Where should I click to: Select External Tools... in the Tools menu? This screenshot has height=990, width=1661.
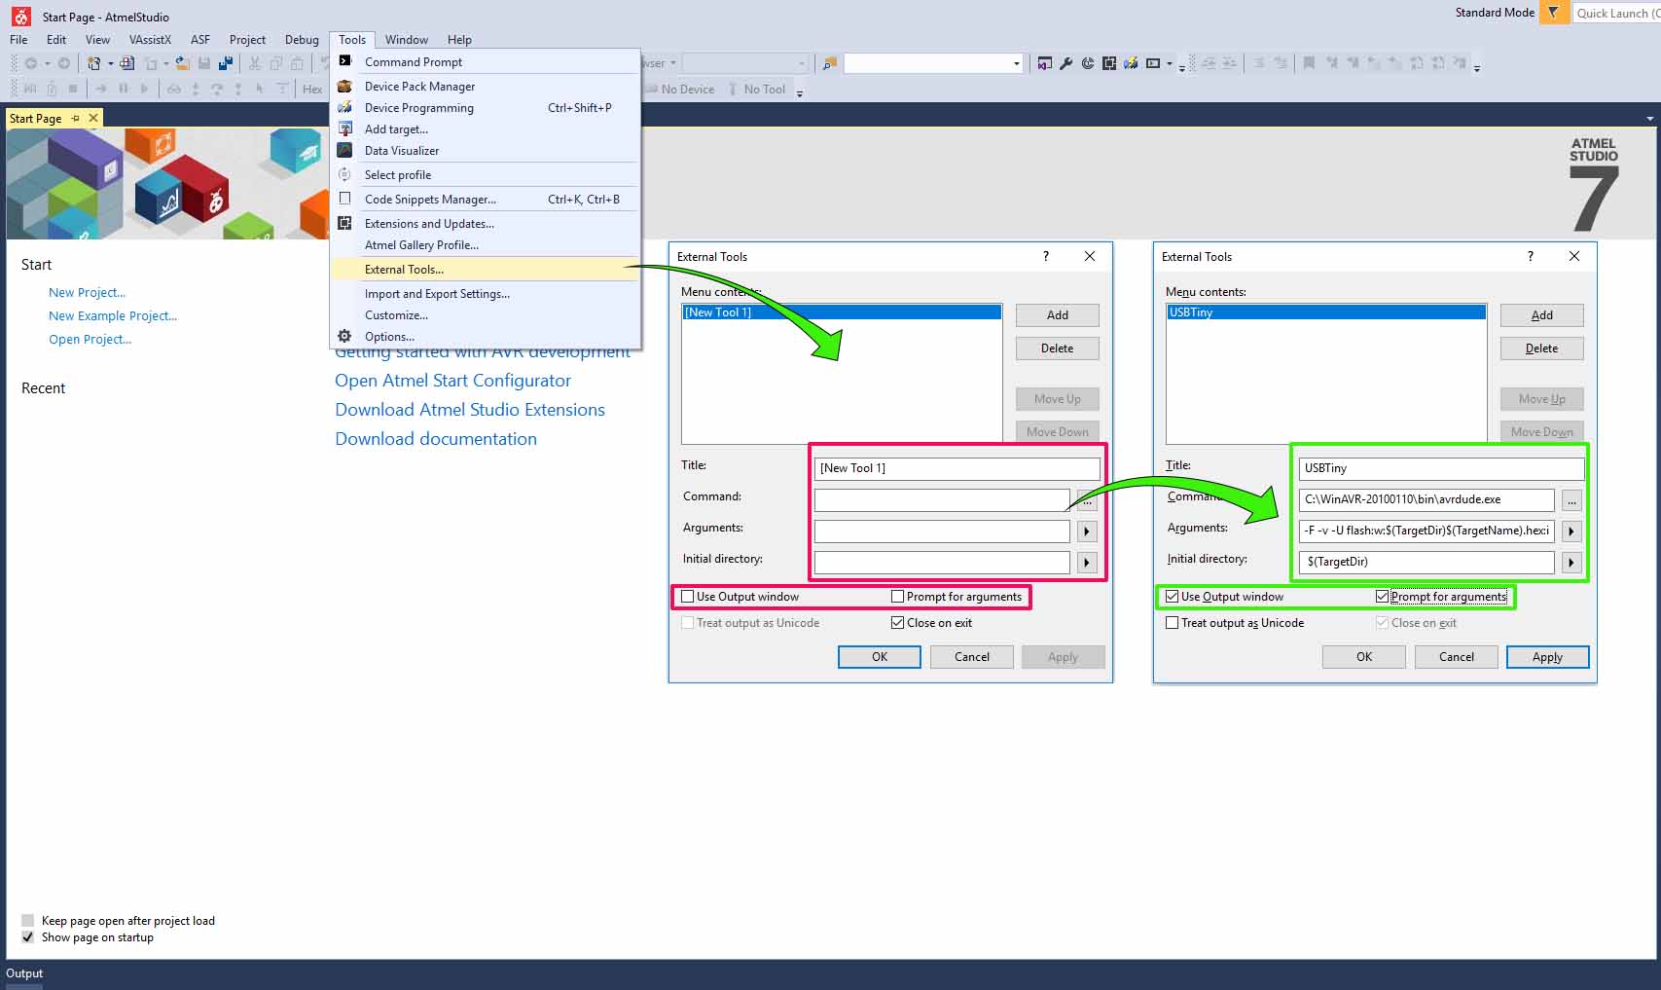click(486, 270)
